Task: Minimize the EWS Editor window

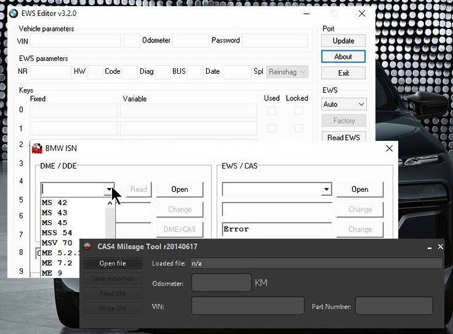Action: tap(307, 14)
